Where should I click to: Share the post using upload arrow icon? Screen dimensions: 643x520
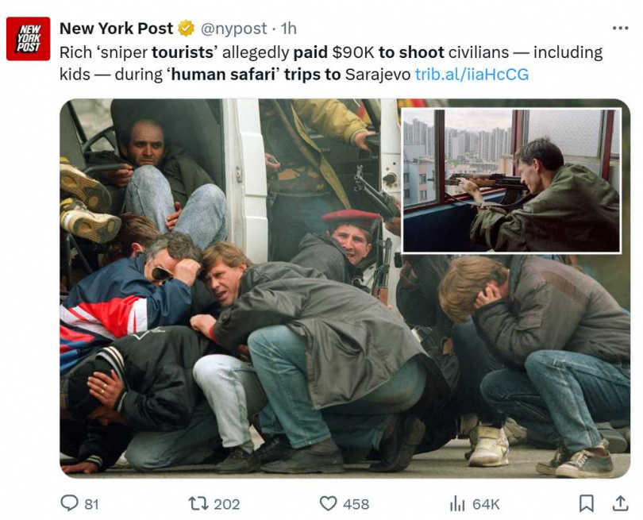621,503
